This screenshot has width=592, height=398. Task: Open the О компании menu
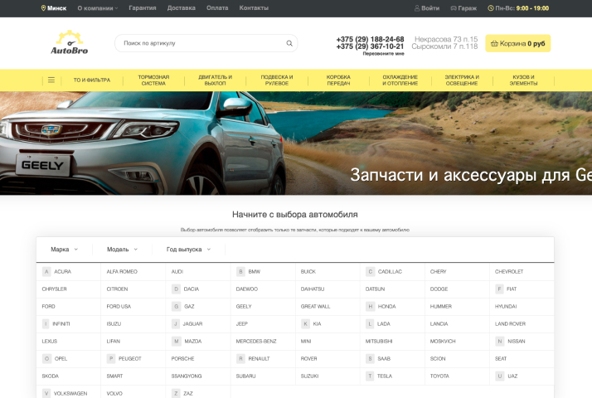pos(97,7)
